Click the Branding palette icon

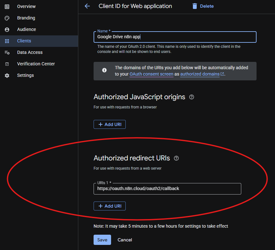[7, 18]
